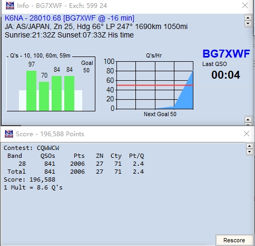
Task: Click the Info window scroll down arrow
Action: (248, 23)
